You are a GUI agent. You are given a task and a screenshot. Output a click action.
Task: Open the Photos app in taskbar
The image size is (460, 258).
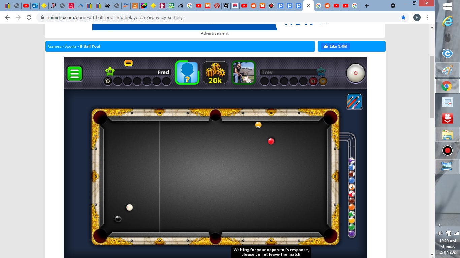pos(447,167)
